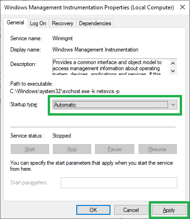
Task: Open the Log On tab
Action: tap(38, 23)
